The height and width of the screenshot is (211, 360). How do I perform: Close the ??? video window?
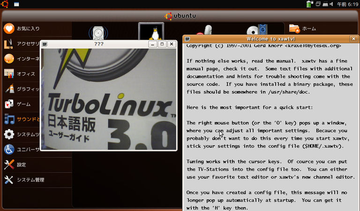point(172,44)
